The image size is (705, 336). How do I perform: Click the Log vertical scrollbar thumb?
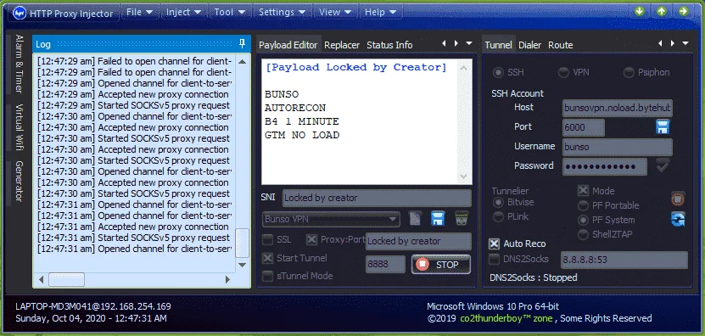click(x=243, y=243)
